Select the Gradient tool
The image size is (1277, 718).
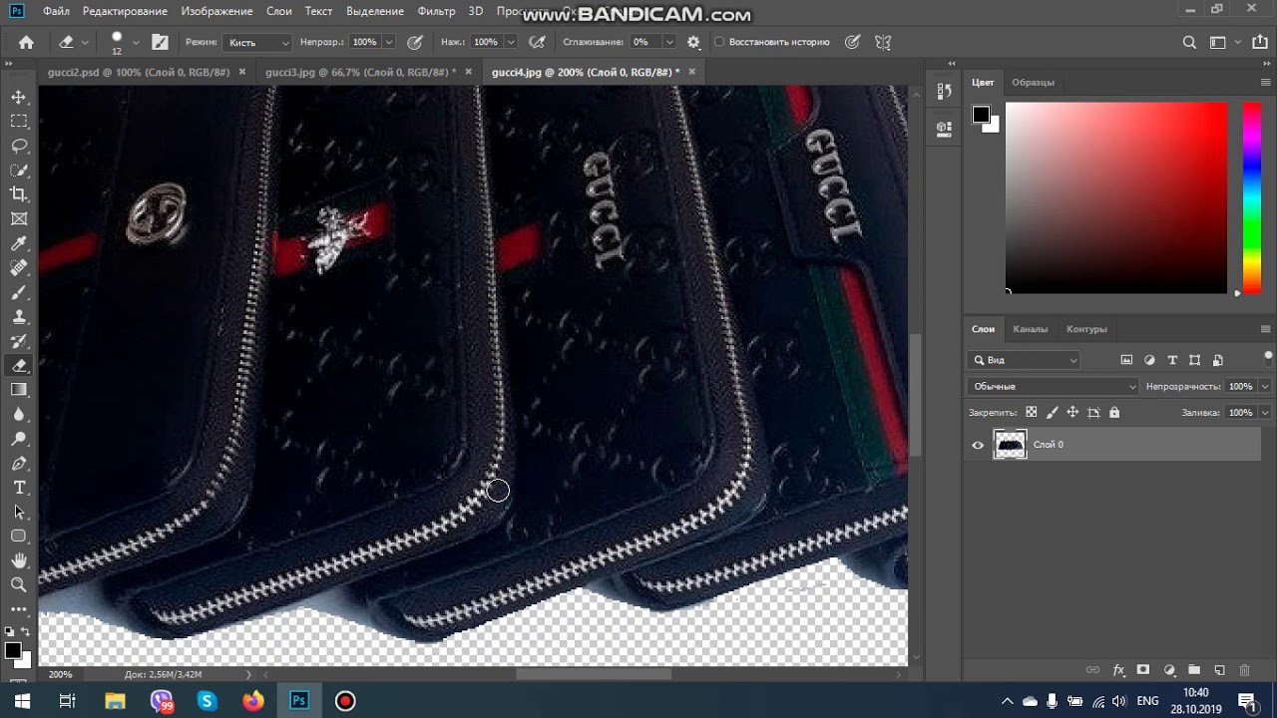click(19, 390)
